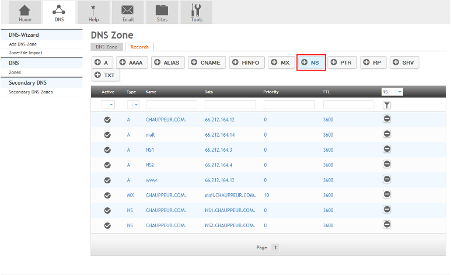
Task: Switch to the Records tab
Action: click(139, 47)
